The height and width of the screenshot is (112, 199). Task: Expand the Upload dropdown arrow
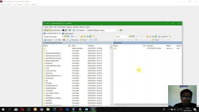click(x=53, y=40)
